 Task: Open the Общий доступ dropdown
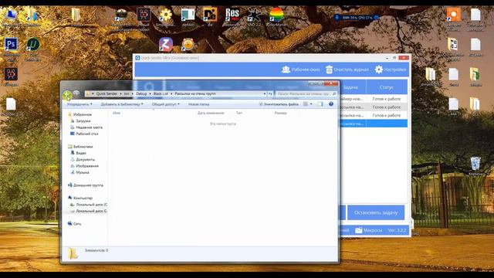coord(166,104)
